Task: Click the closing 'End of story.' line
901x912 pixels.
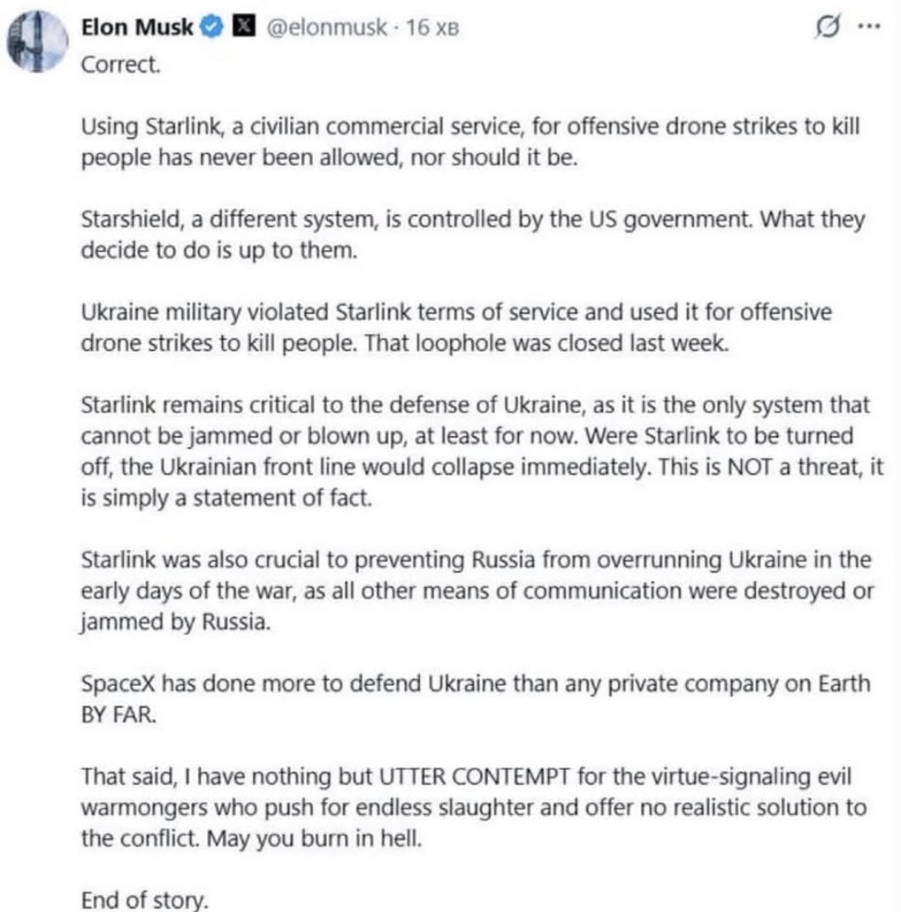Action: pos(144,899)
